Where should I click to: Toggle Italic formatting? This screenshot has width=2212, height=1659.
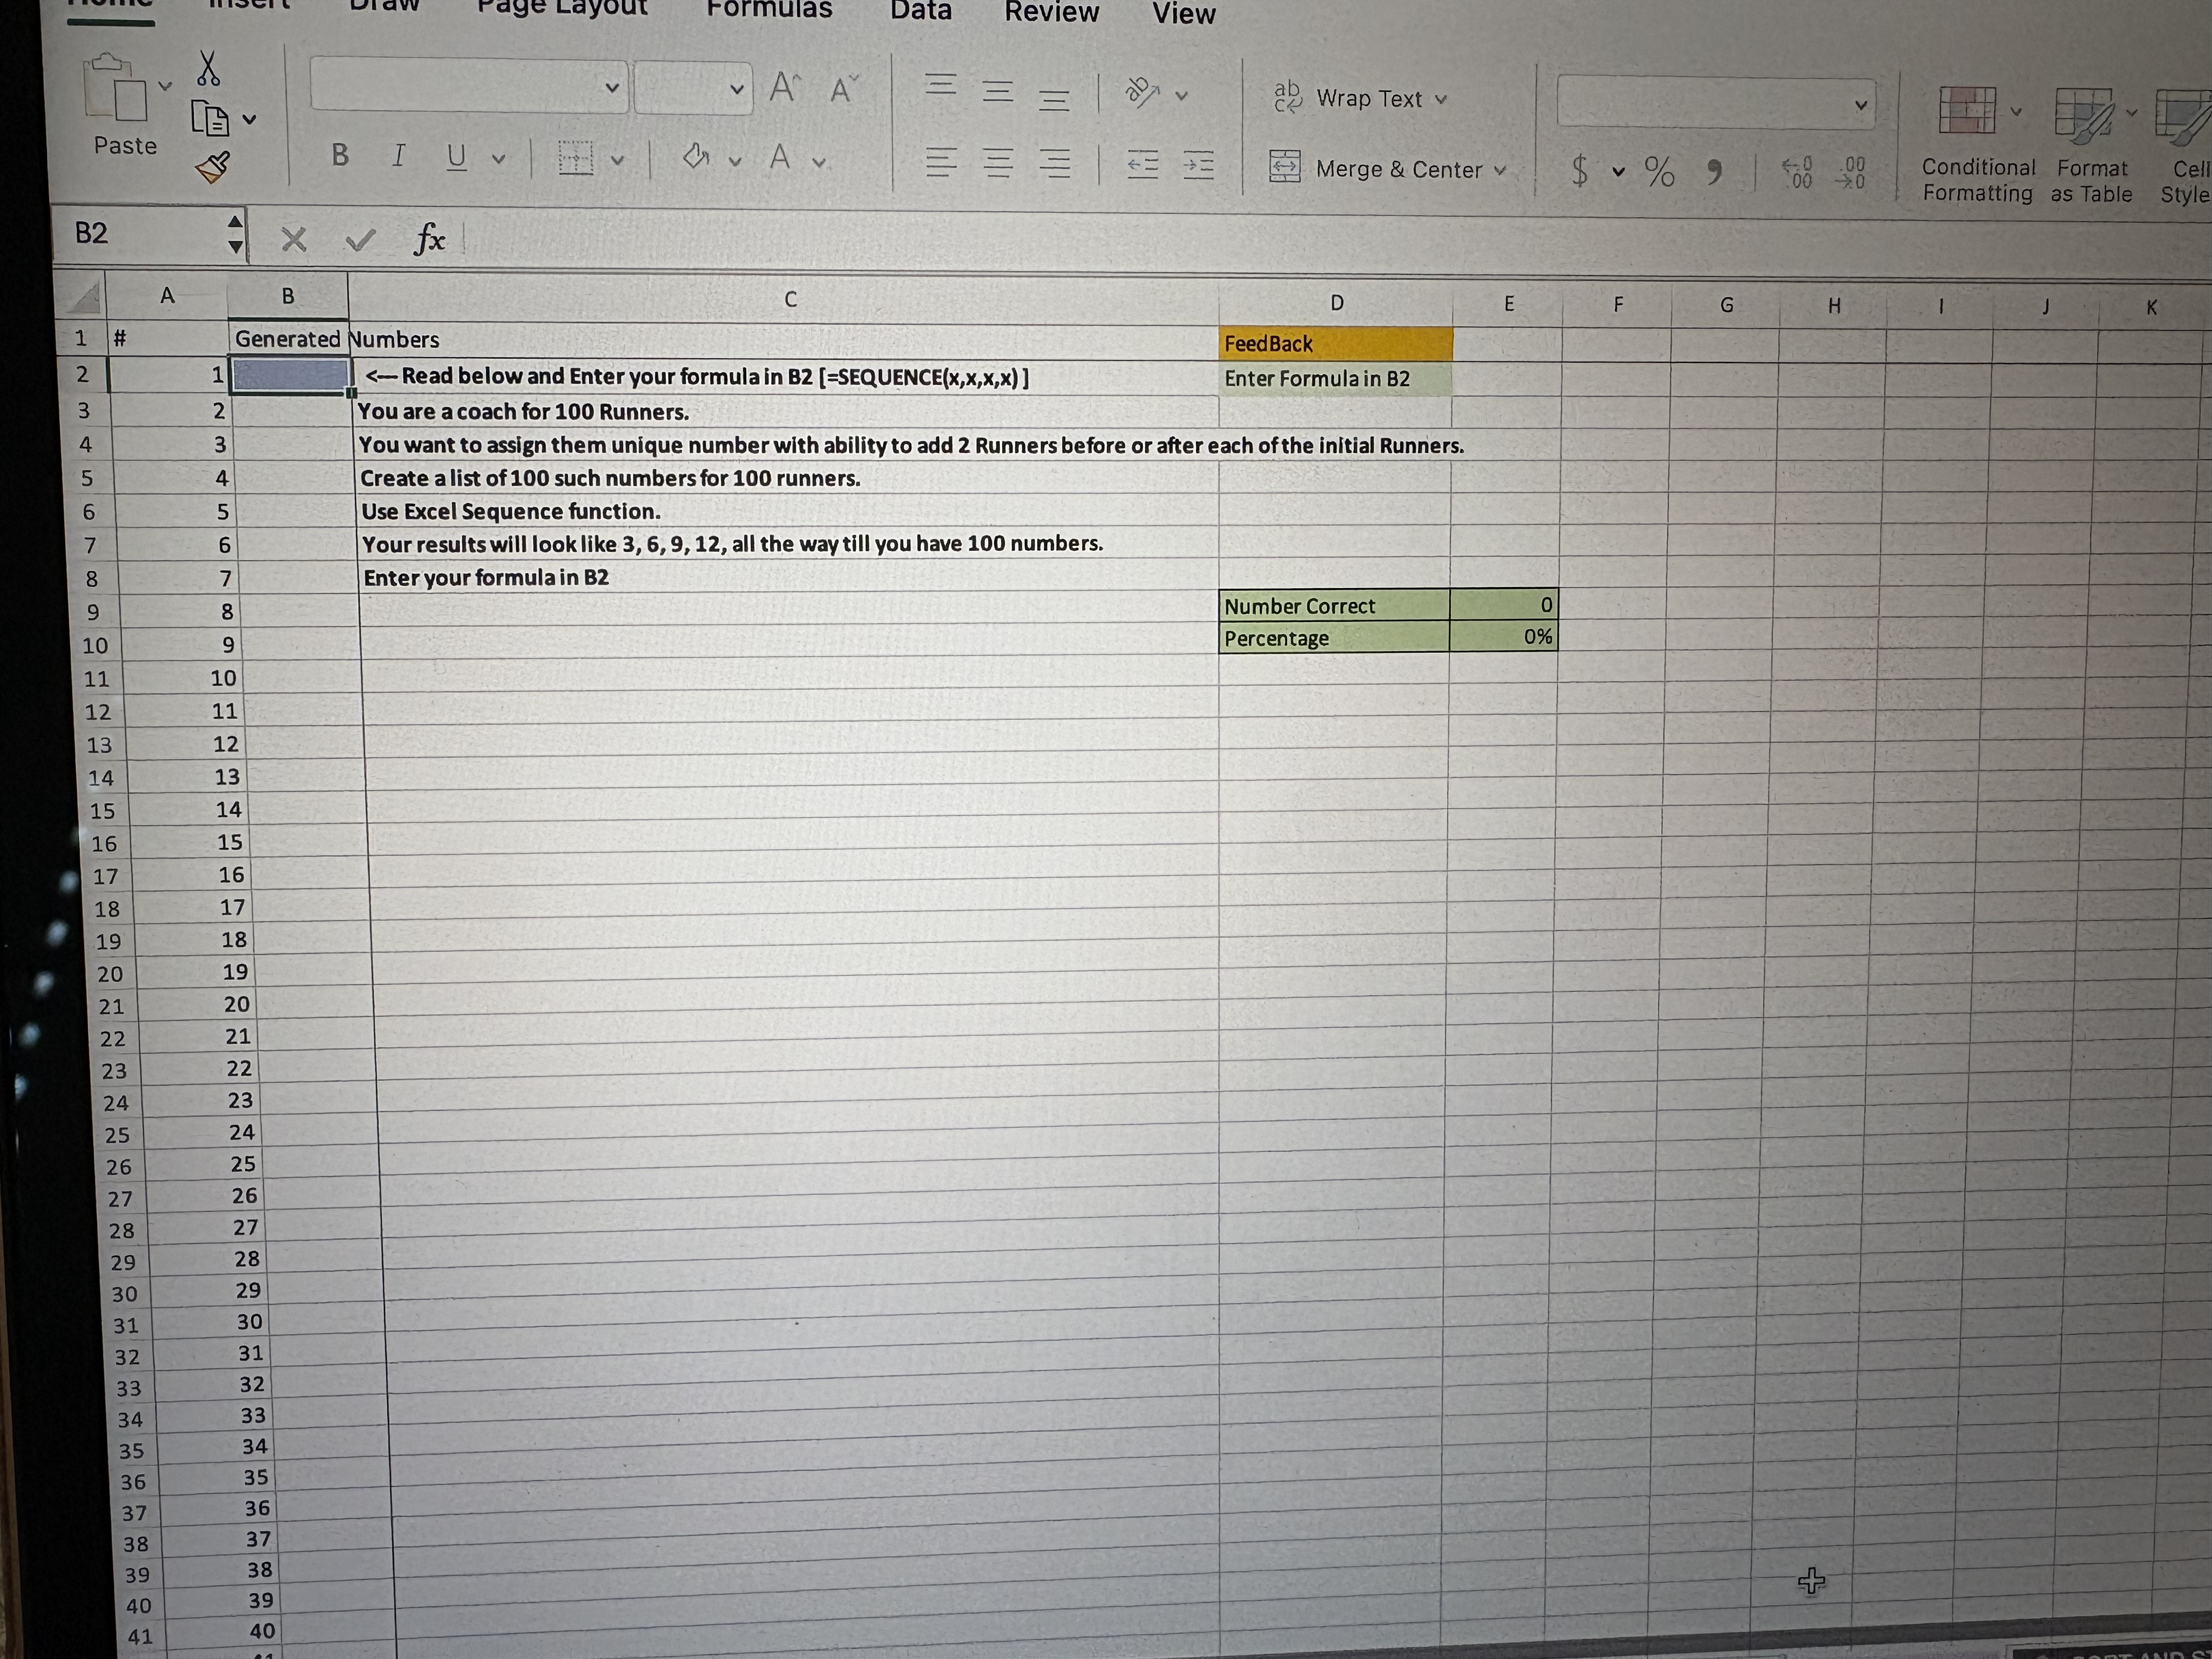coord(399,155)
